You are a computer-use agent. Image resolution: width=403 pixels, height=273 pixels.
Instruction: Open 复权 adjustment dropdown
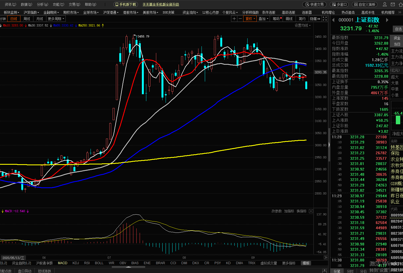point(250,19)
